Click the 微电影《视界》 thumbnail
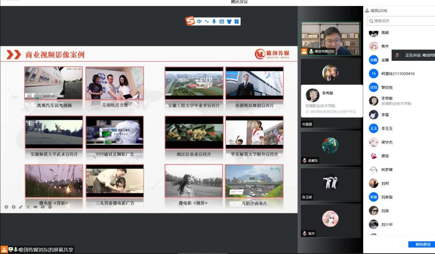The height and width of the screenshot is (254, 435). [x=194, y=181]
